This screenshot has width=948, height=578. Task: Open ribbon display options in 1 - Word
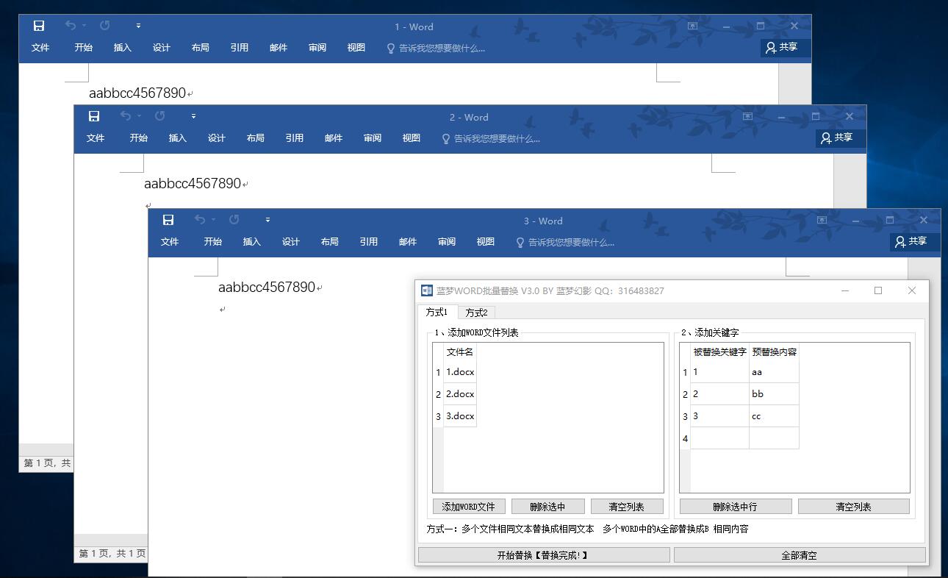(692, 26)
